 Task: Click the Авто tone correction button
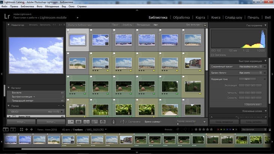[x=247, y=79]
